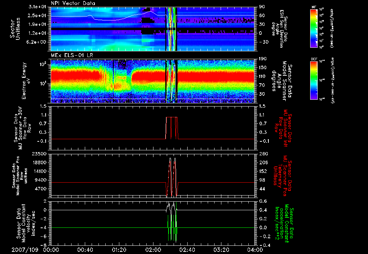Click the "03:20" time tick label
The image size is (368, 254).
click(221, 250)
